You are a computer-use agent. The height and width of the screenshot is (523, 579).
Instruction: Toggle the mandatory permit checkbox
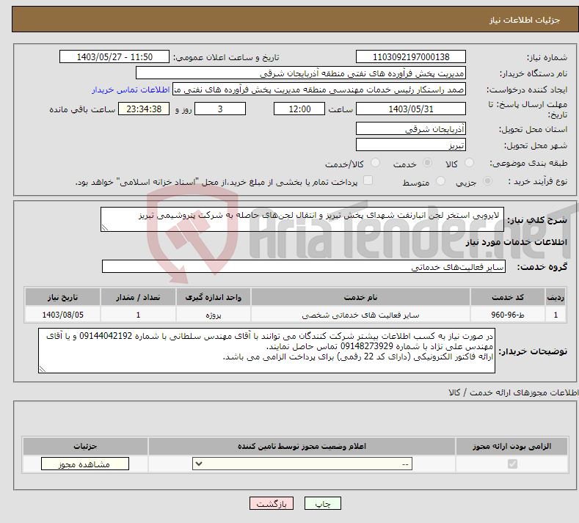coord(512,464)
